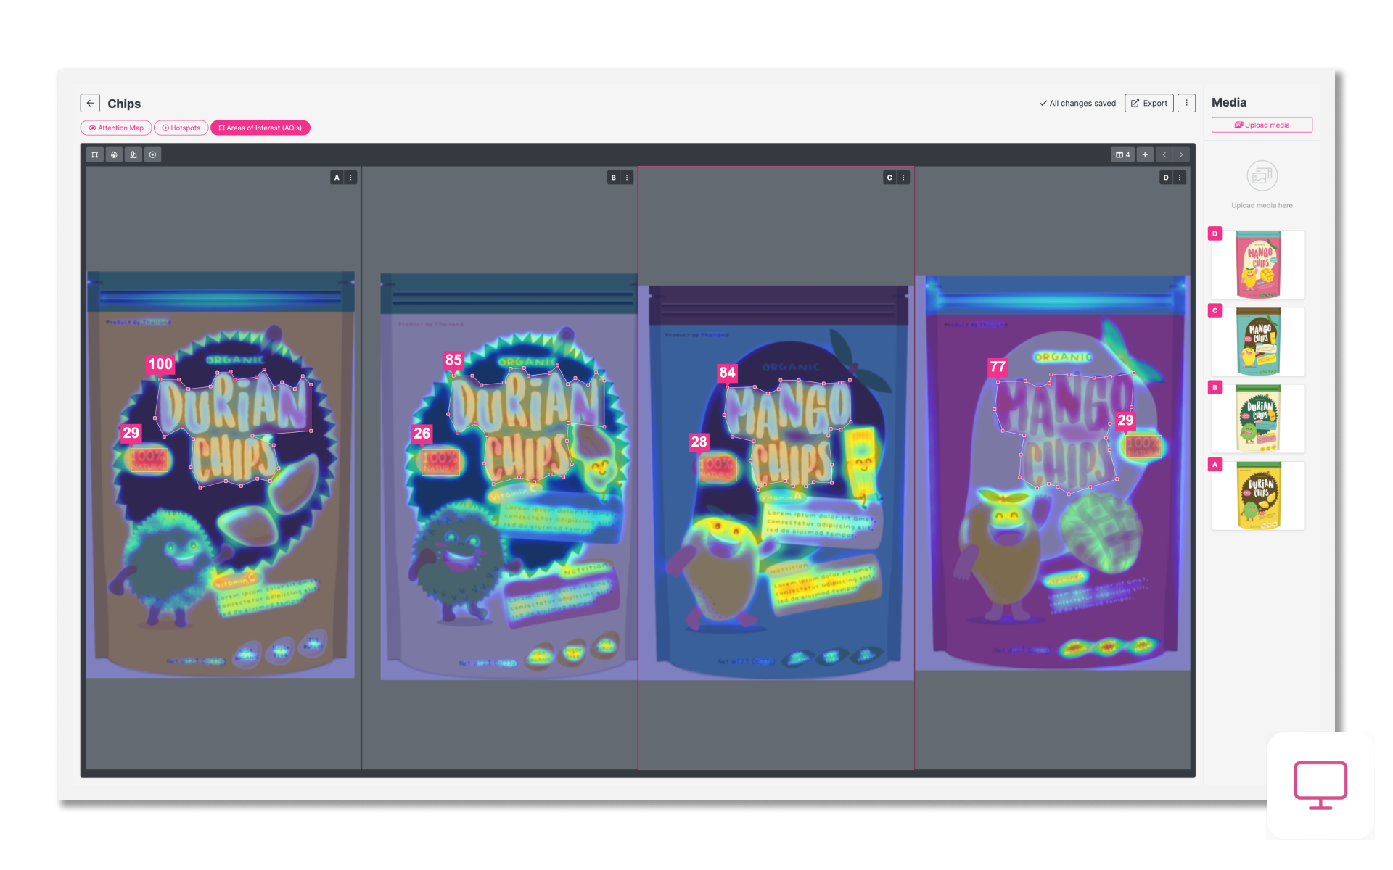Click the third canvas toolbar drawing icon
Viewport: 1393px width, 870px height.
coord(133,154)
